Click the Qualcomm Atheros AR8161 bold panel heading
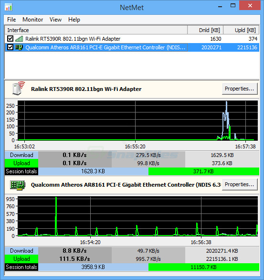 126,185
